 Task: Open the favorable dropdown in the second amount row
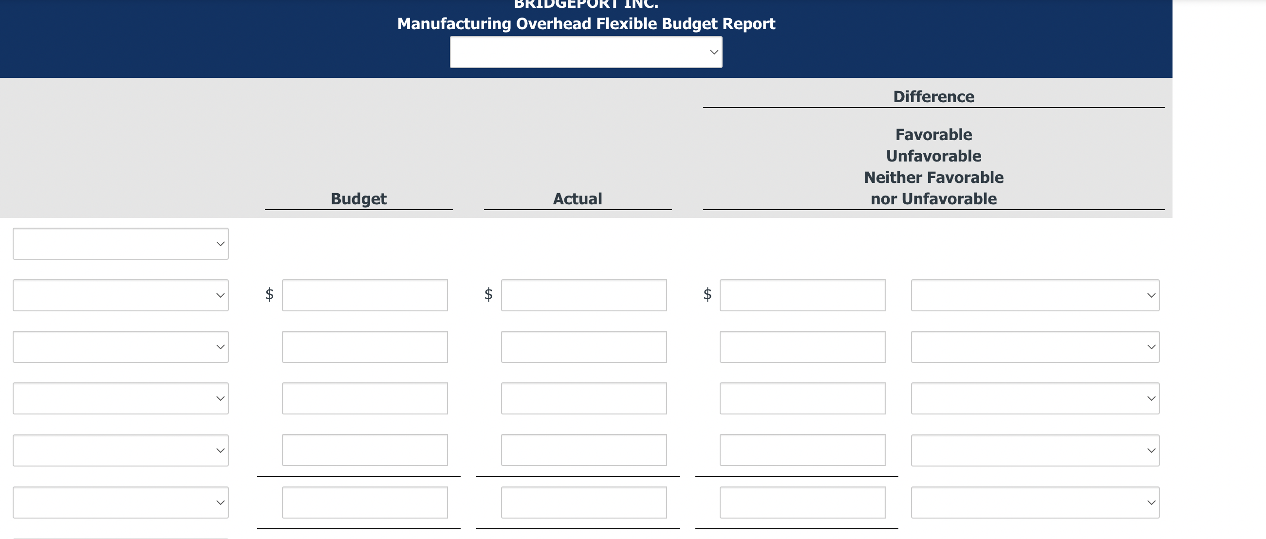pos(1035,346)
